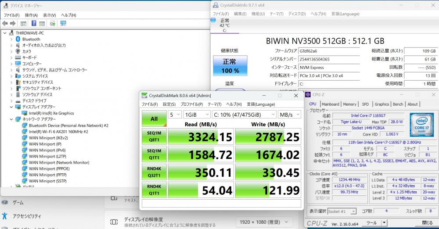Click the scan for hardware changes icon
Viewport: 439px width, 229px height.
tap(63, 23)
